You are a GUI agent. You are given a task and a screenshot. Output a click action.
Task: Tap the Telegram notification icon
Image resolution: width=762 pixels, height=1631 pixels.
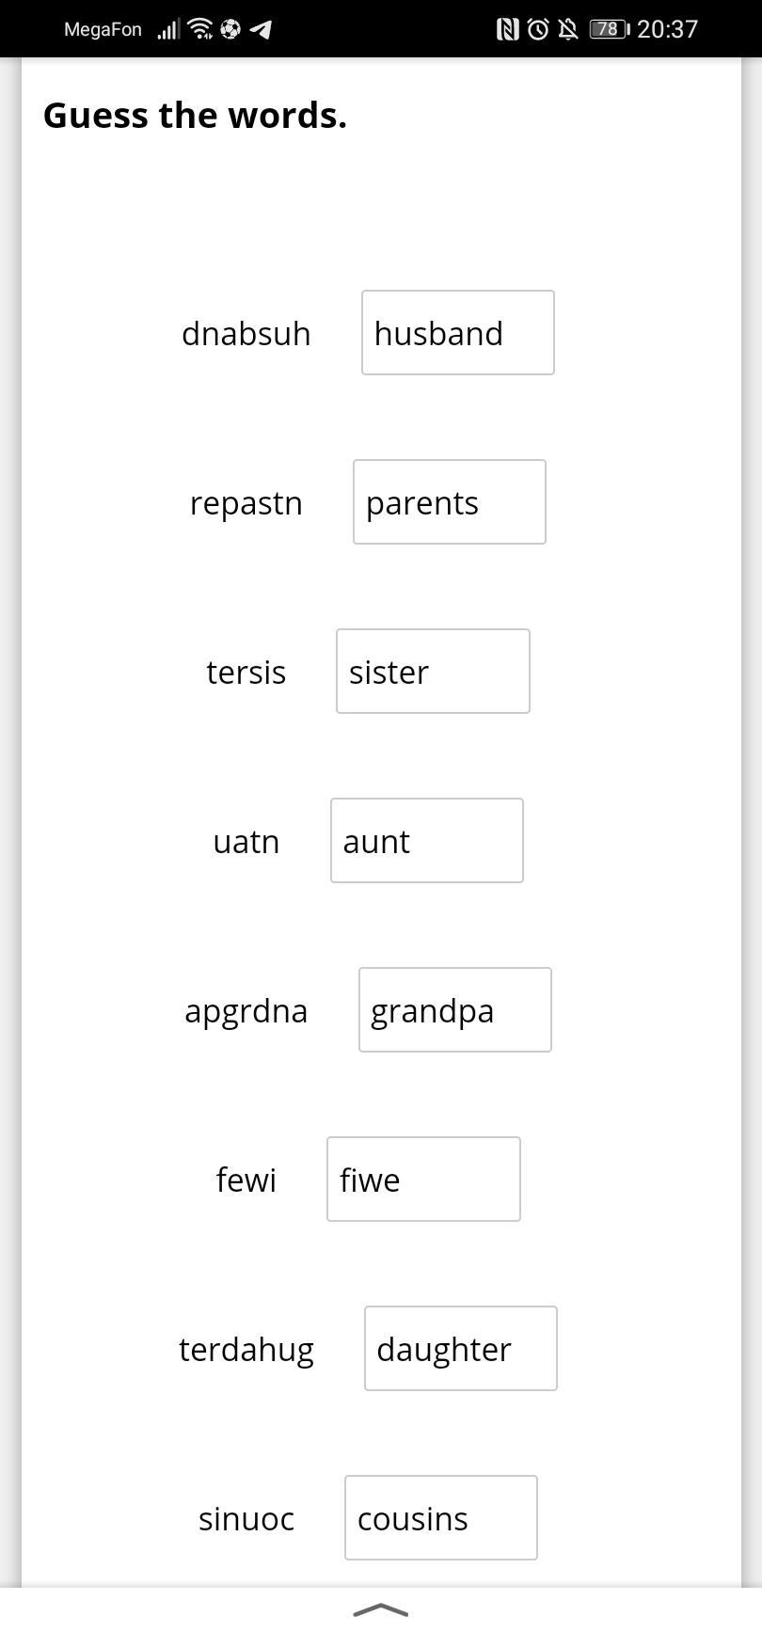click(262, 29)
